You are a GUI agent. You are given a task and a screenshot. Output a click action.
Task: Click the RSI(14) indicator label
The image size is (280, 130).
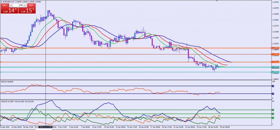click(7, 81)
